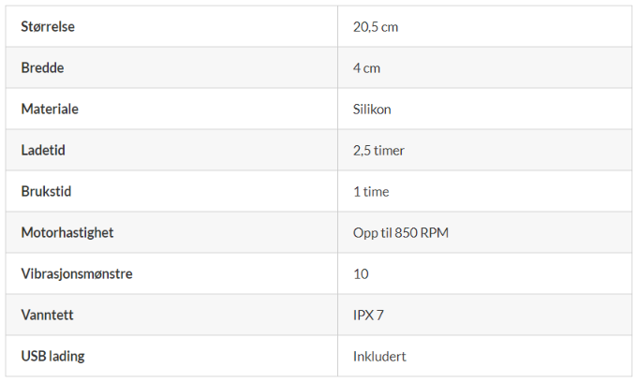638x382 pixels.
Task: Select the 20,5 cm value cell
Action: click(x=376, y=26)
